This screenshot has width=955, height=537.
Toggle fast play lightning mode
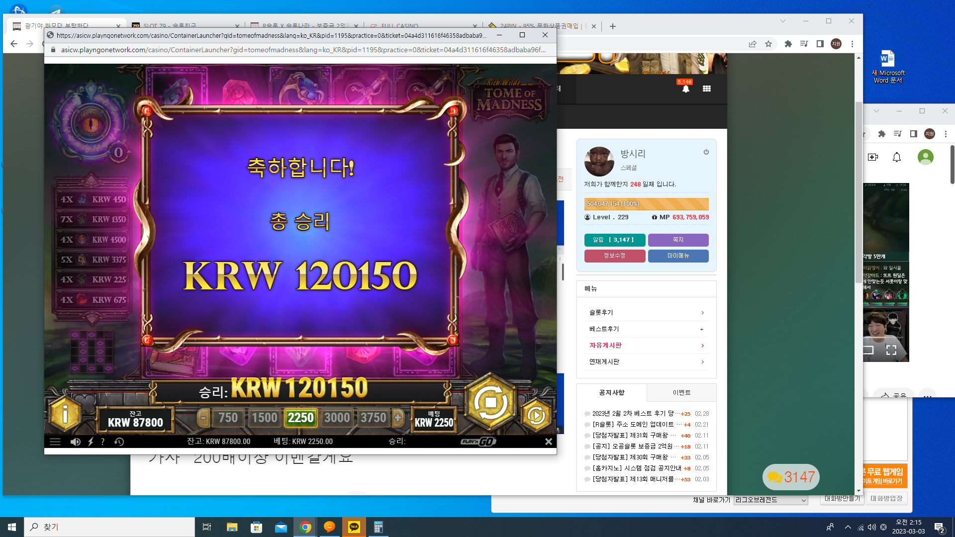(x=91, y=442)
